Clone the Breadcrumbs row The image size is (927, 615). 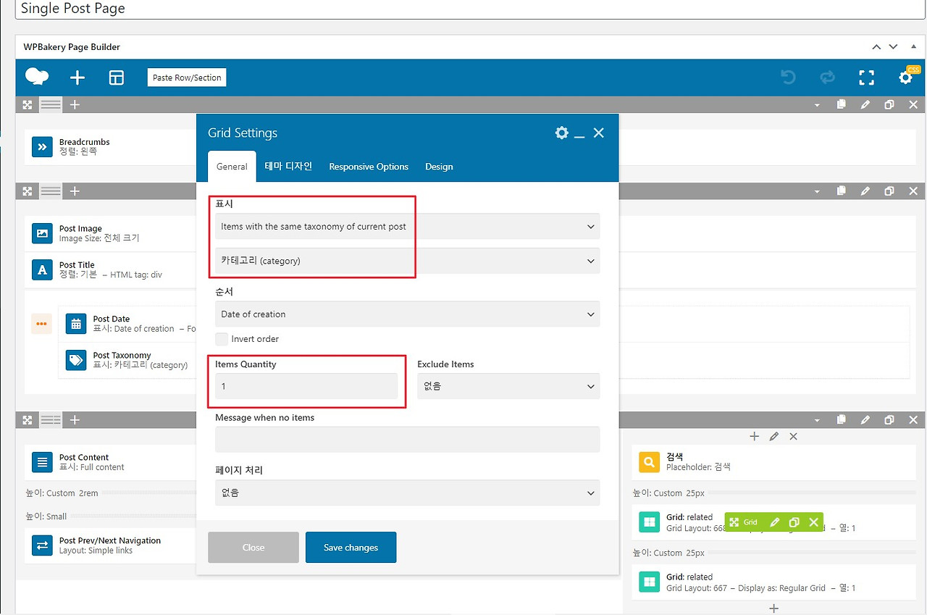point(889,104)
